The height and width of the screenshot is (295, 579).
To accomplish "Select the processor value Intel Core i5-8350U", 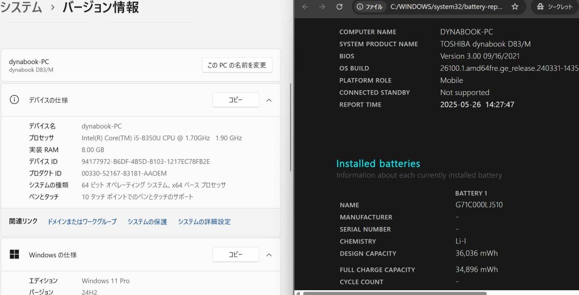I will 162,138.
